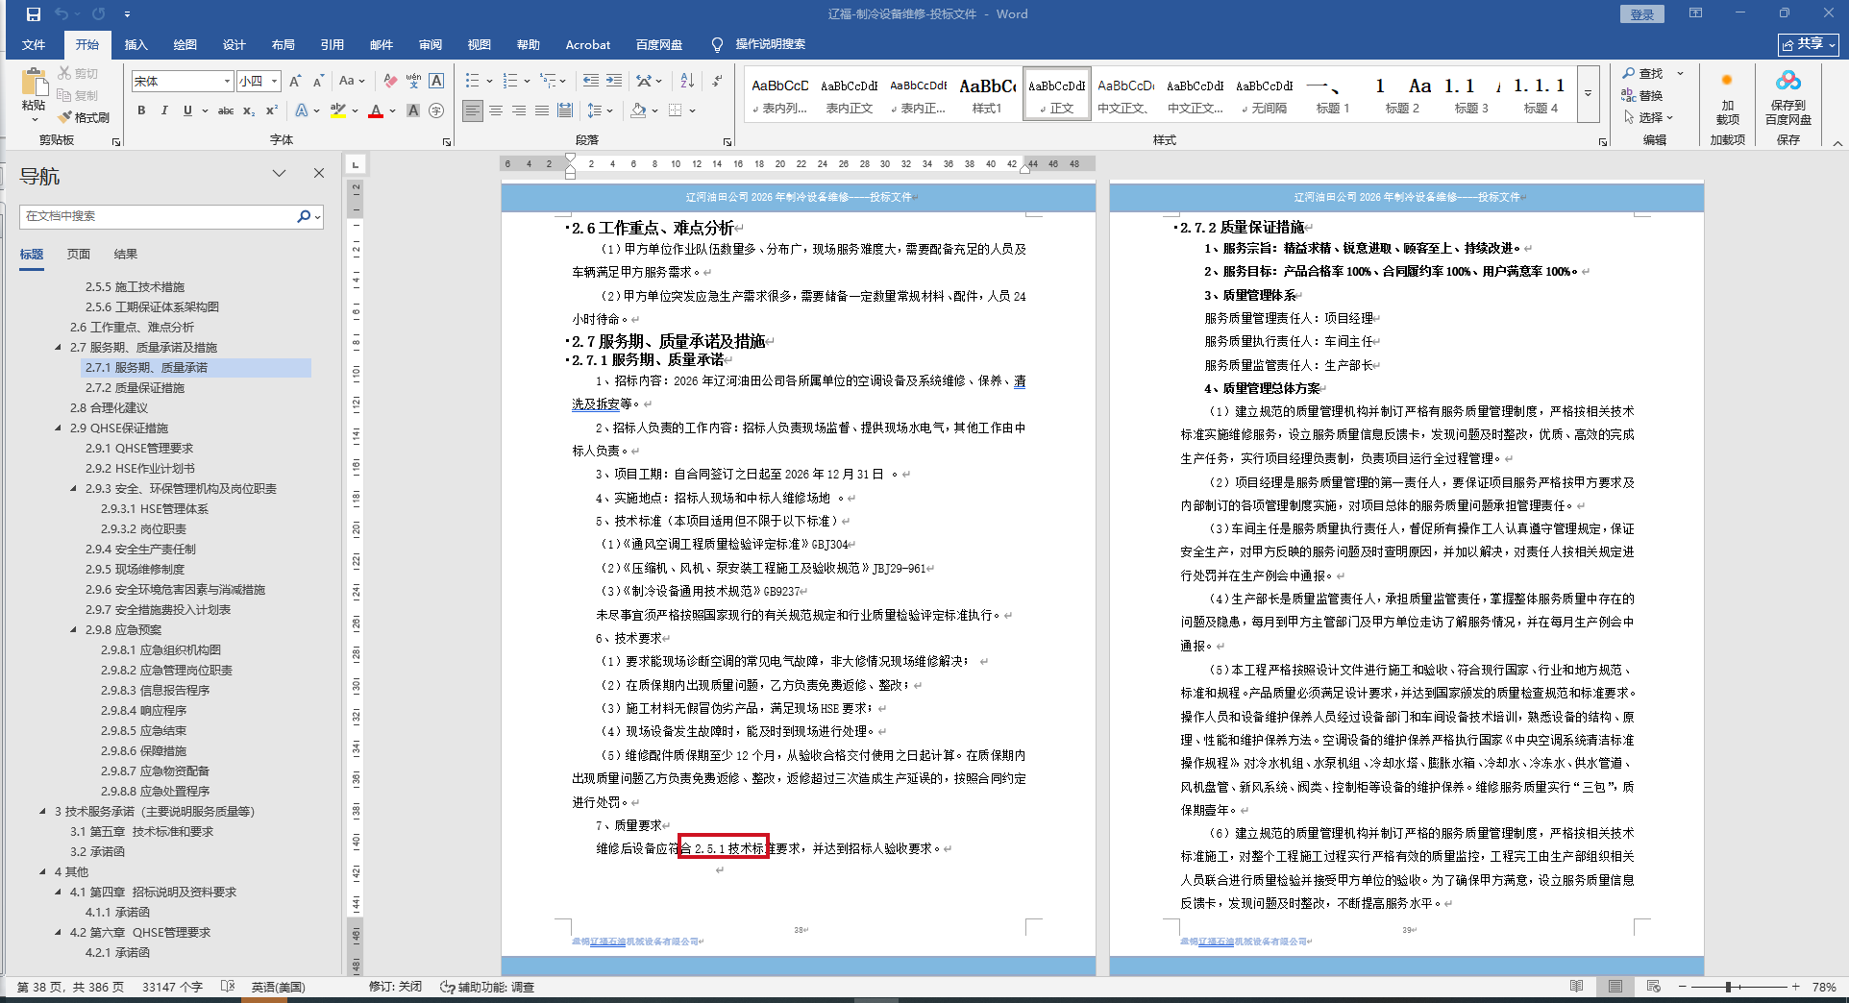
Task: Click the center alignment icon
Action: 496,110
